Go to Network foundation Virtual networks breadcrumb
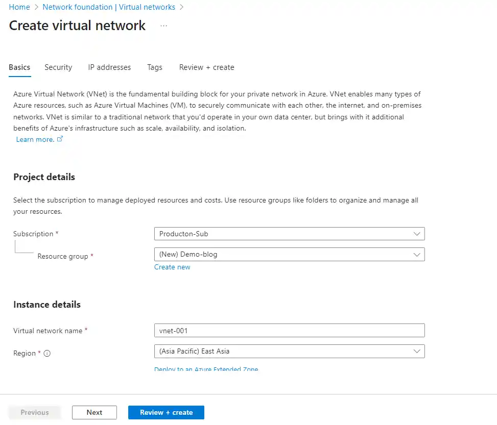 [x=109, y=7]
